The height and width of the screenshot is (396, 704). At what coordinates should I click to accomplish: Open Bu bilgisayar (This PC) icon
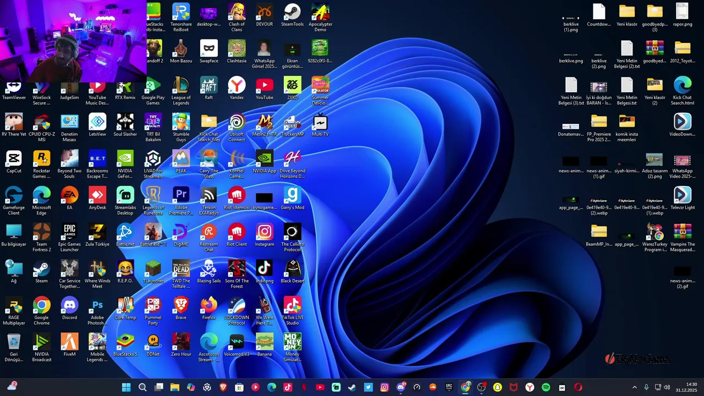[14, 235]
